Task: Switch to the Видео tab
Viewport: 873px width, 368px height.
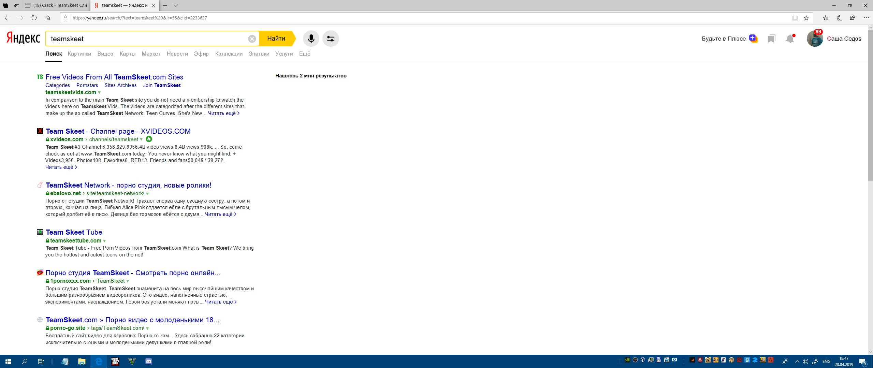Action: (105, 54)
